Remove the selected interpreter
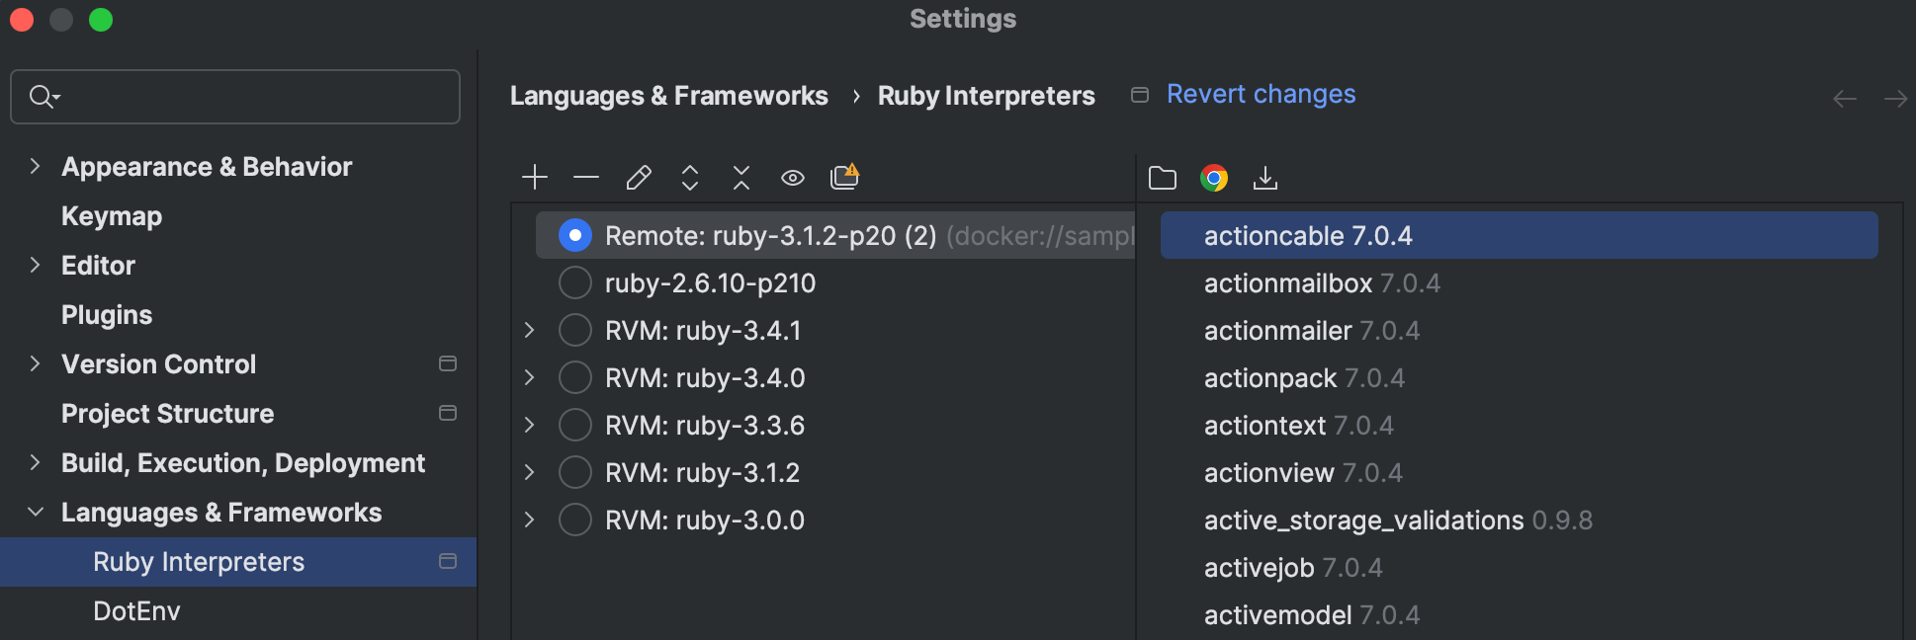The height and width of the screenshot is (640, 1916). [585, 178]
